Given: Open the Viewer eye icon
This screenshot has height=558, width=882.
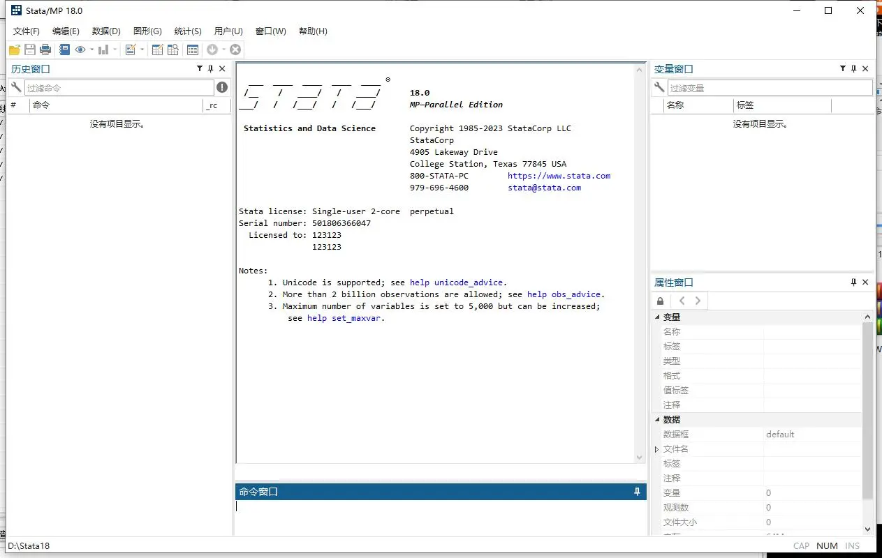Looking at the screenshot, I should coord(80,49).
